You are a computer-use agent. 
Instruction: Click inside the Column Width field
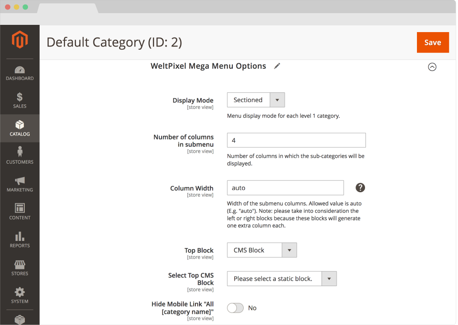coord(285,188)
